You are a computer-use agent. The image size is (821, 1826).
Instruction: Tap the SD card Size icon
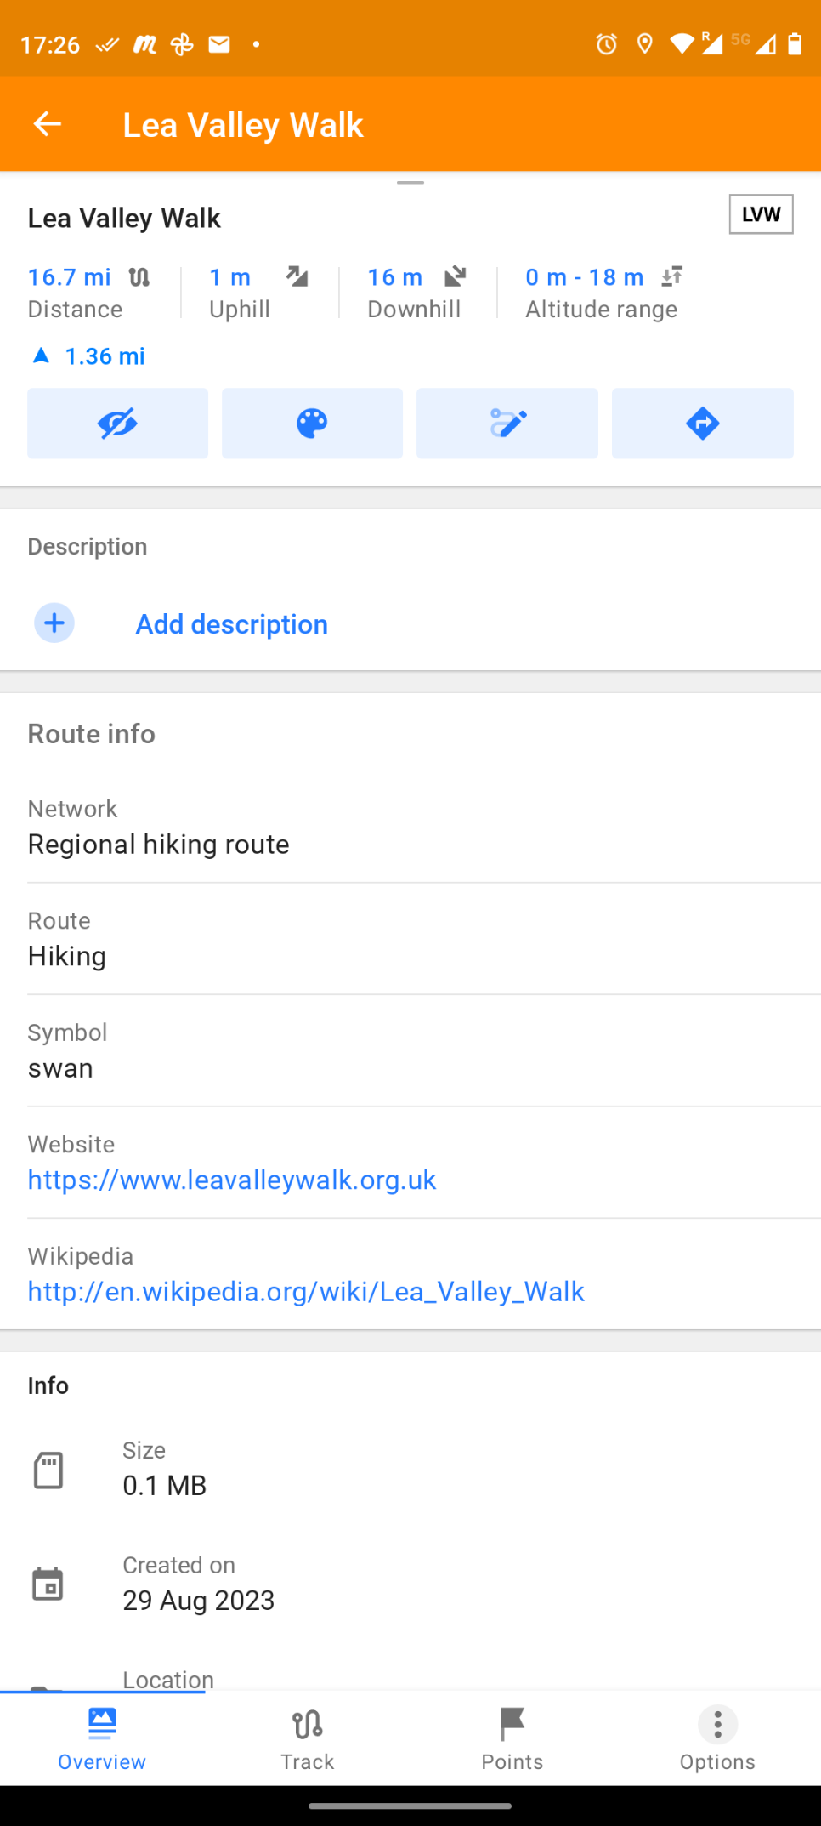(x=48, y=1470)
